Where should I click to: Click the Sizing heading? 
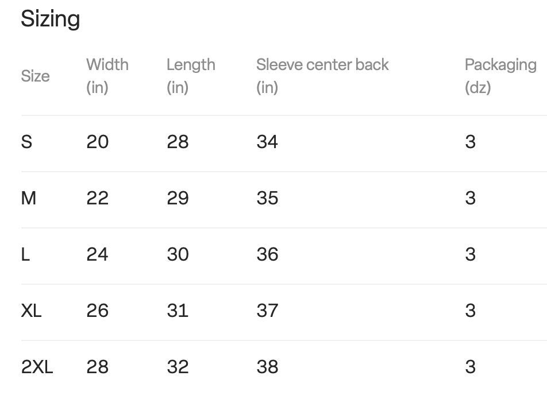click(51, 19)
